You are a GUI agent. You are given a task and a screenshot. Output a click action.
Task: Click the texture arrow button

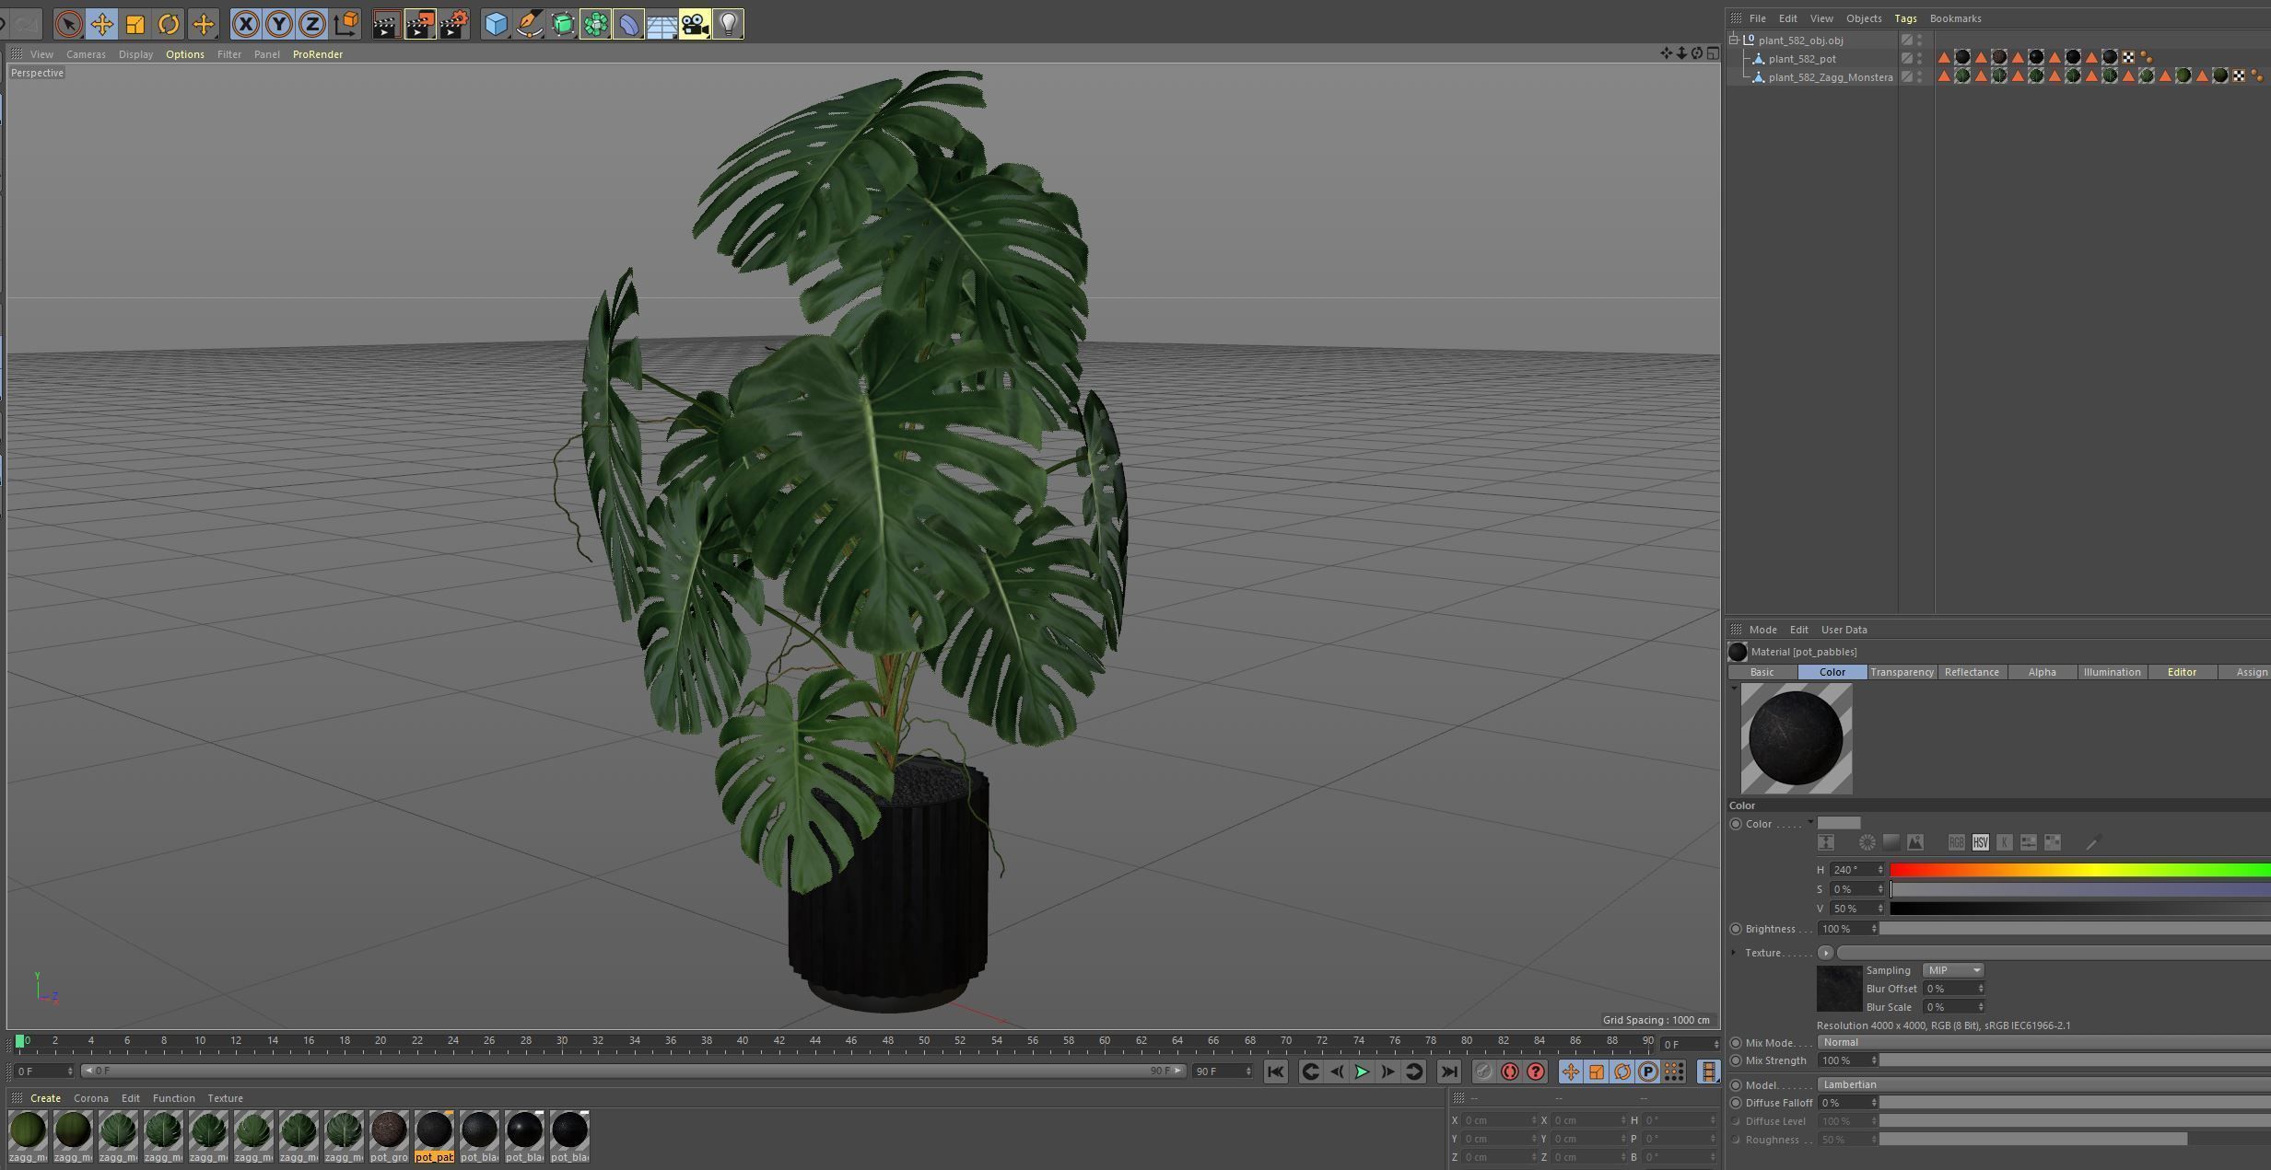[1825, 953]
